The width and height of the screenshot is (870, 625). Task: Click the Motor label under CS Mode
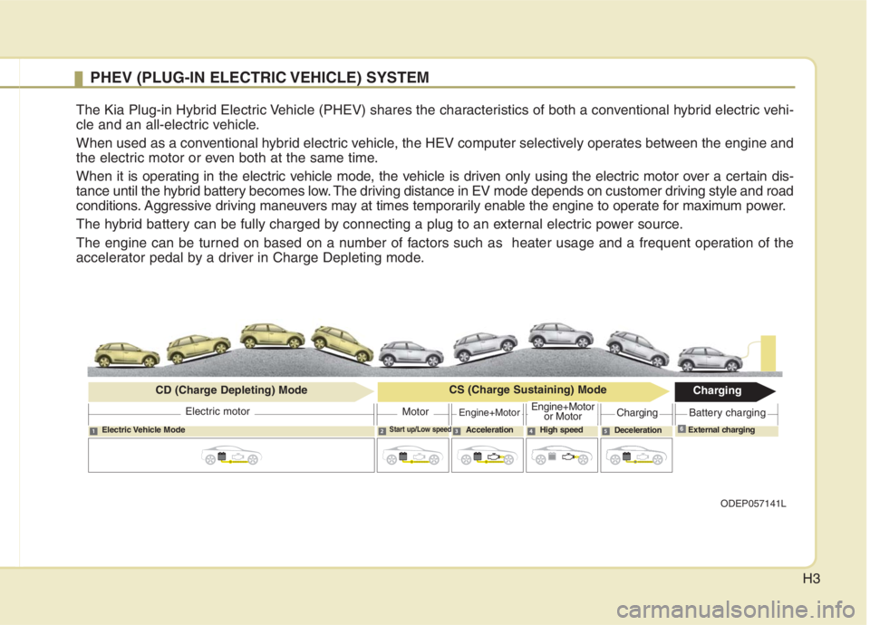[415, 411]
